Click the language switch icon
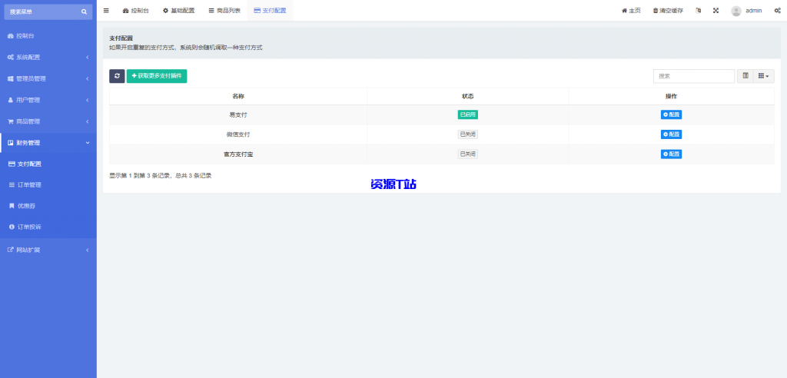The height and width of the screenshot is (378, 787). coord(699,11)
